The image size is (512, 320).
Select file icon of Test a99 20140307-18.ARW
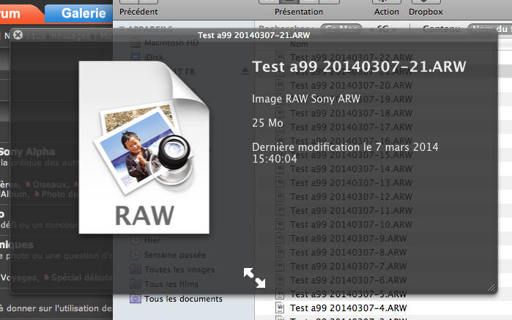[x=280, y=113]
